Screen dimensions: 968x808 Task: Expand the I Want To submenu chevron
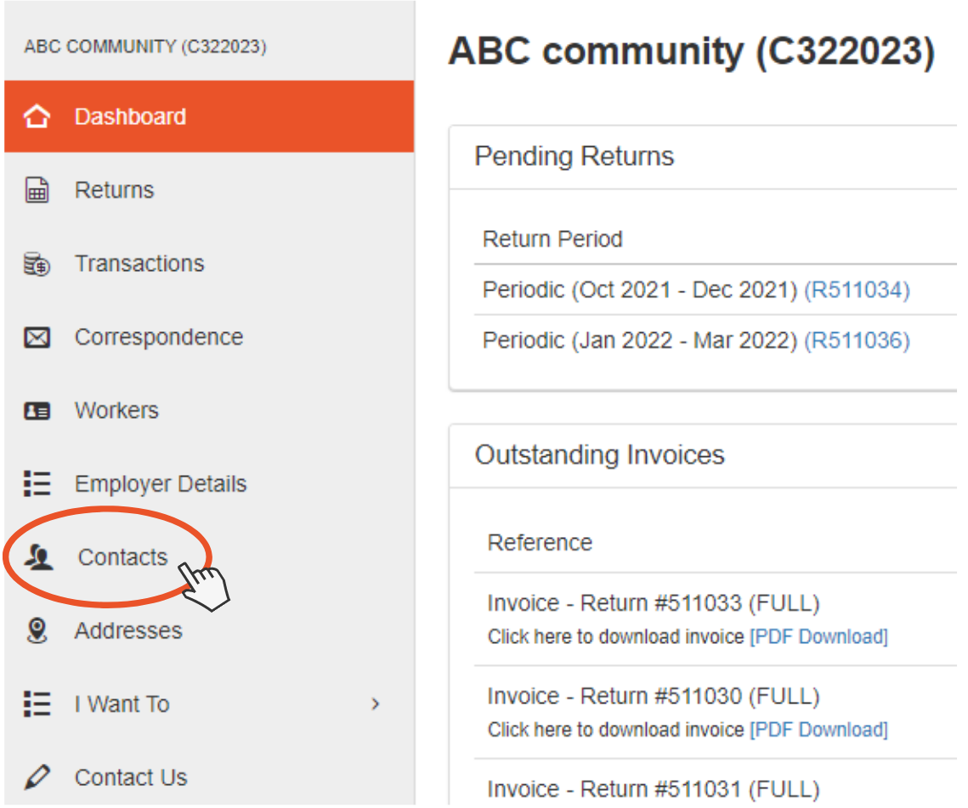click(376, 704)
